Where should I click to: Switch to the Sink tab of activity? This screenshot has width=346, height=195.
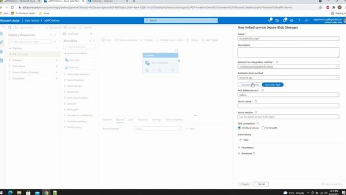click(131, 120)
